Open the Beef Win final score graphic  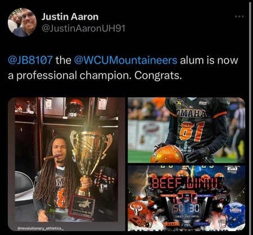pyautogui.click(x=187, y=198)
